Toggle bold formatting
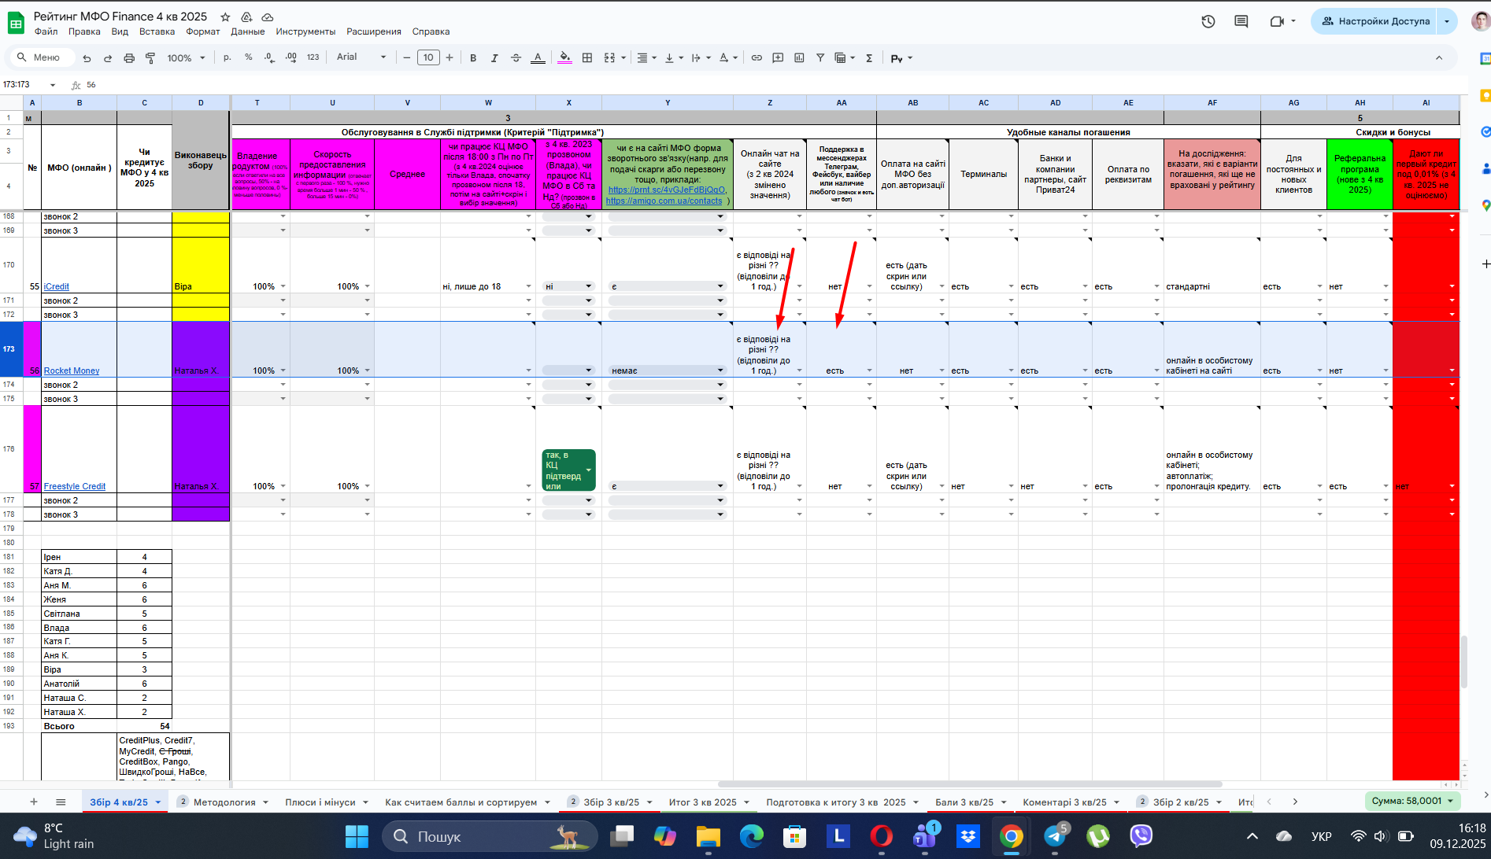 coord(473,57)
